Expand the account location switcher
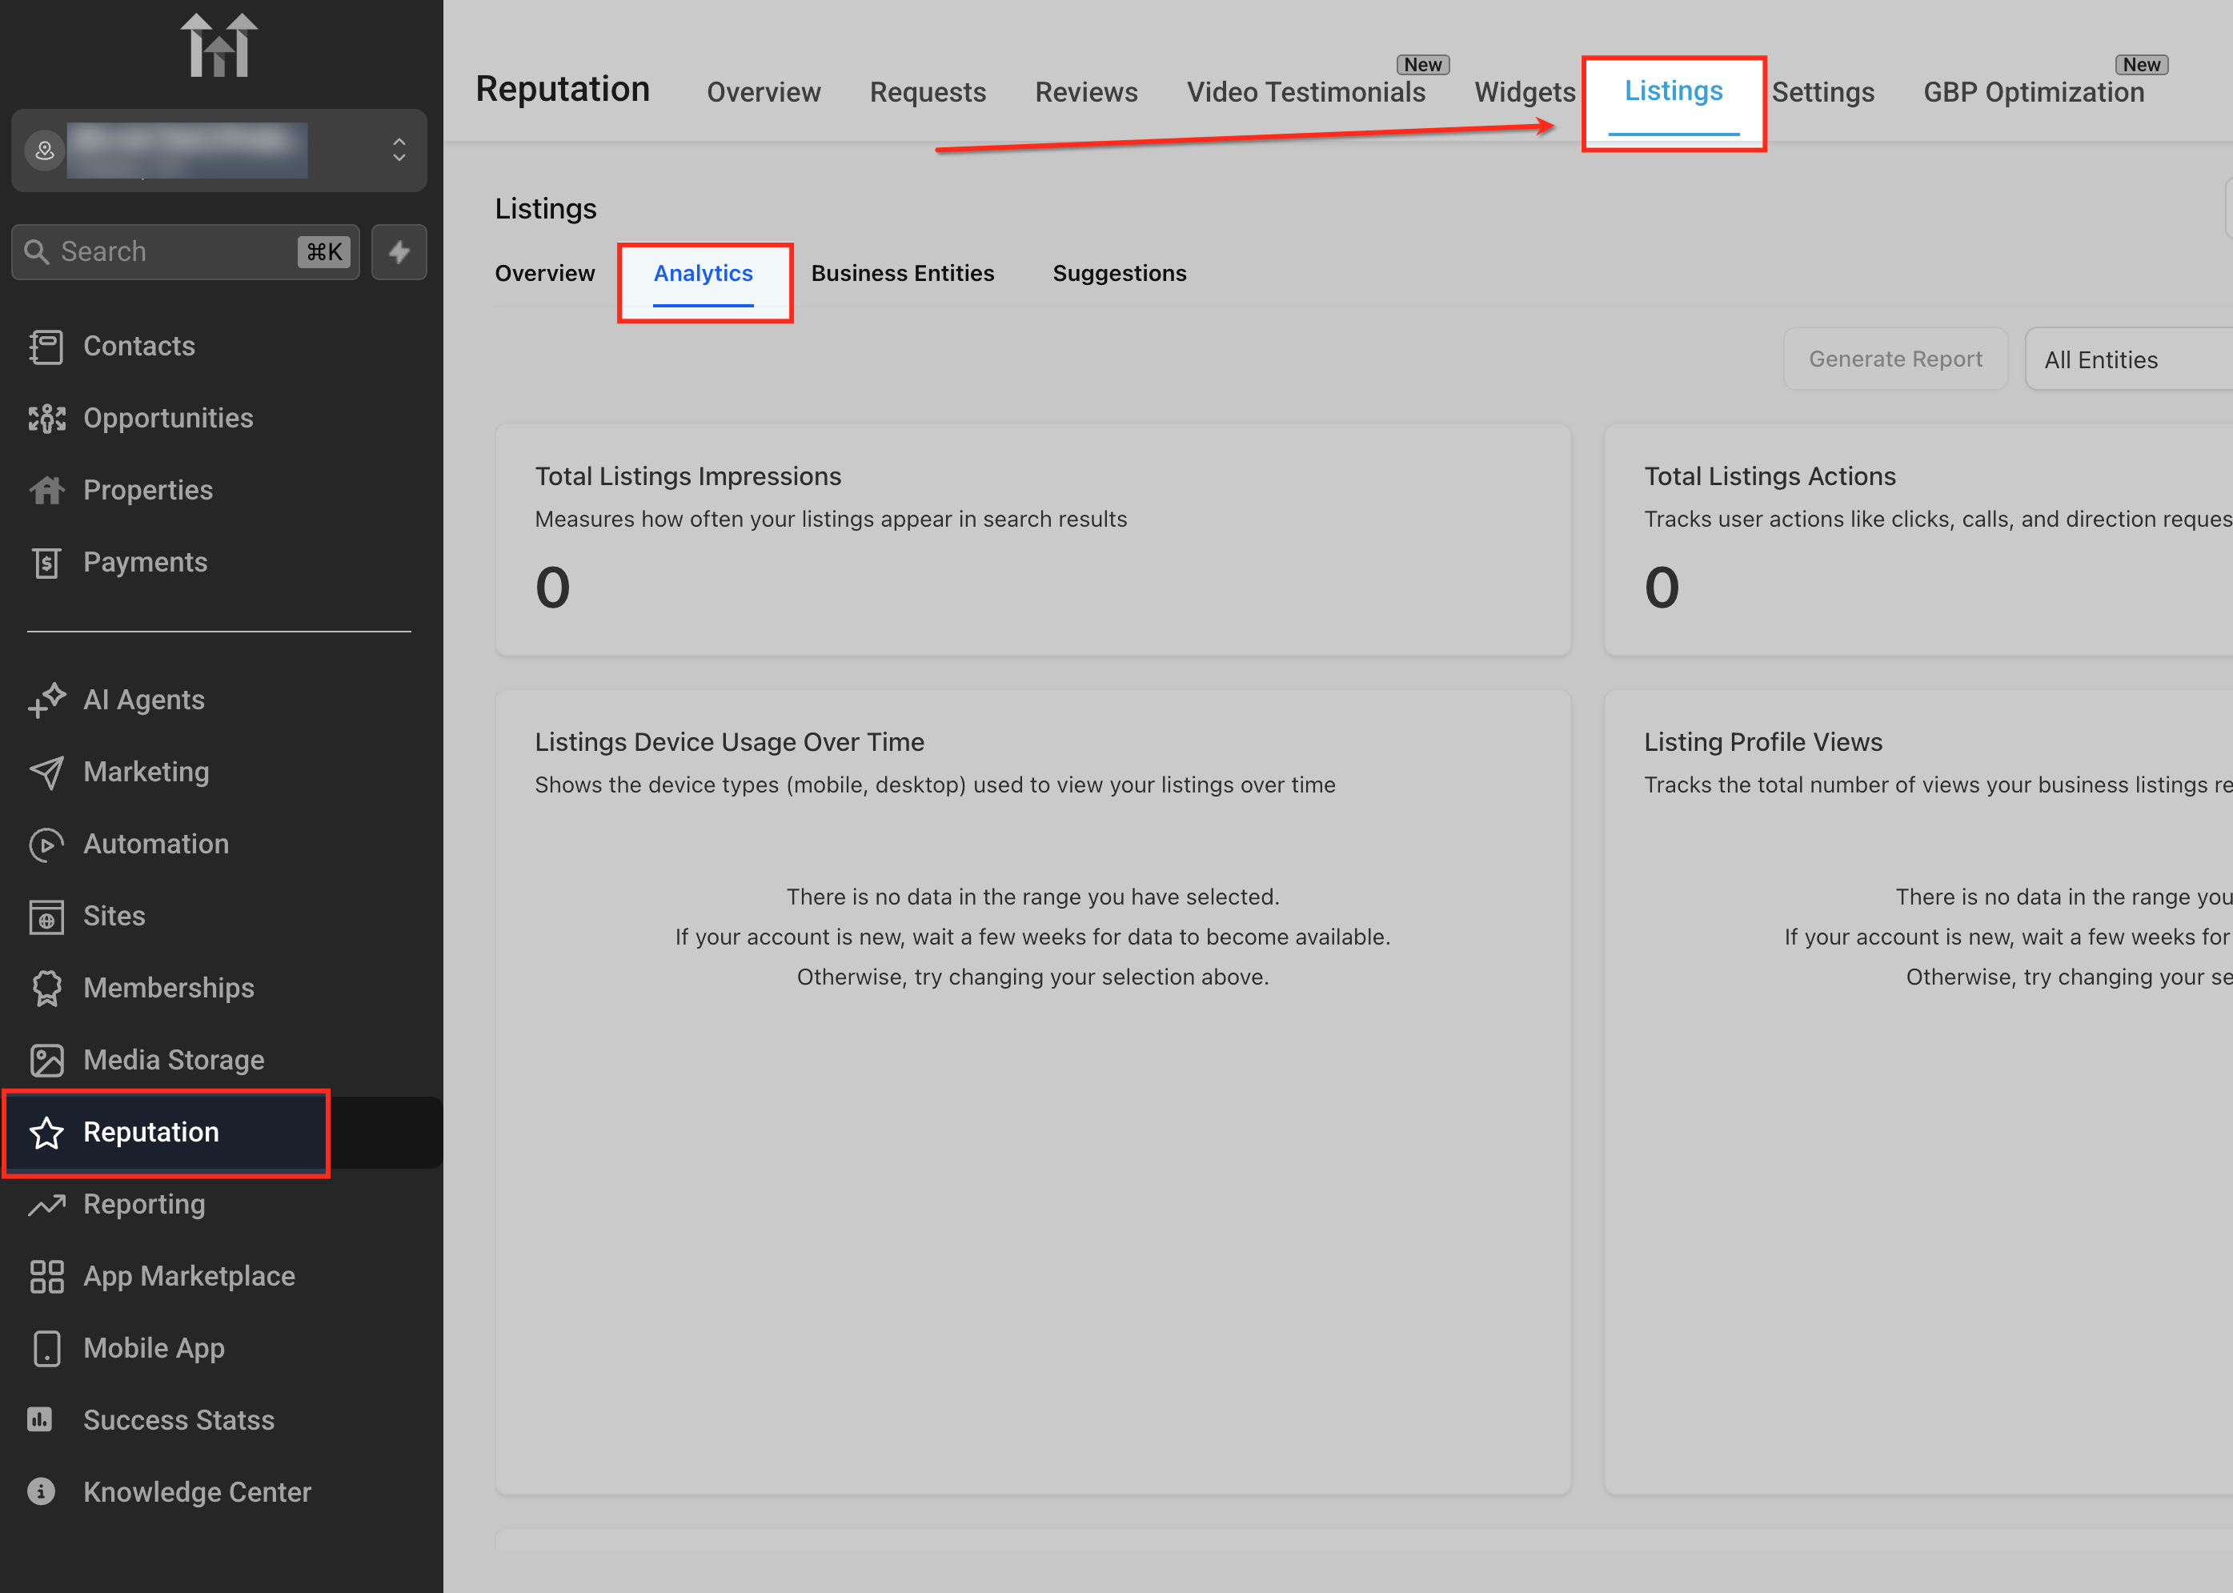 click(x=398, y=150)
